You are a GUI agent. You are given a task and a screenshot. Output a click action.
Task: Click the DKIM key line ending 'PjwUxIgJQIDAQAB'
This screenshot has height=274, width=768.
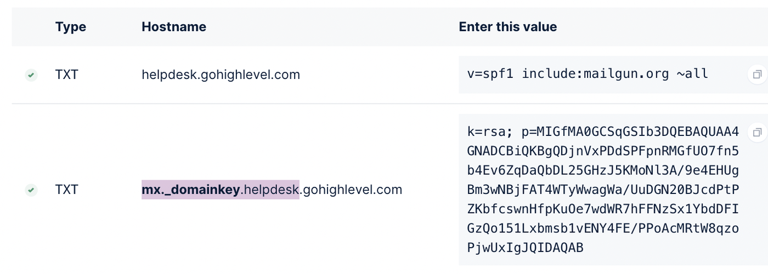tap(525, 248)
